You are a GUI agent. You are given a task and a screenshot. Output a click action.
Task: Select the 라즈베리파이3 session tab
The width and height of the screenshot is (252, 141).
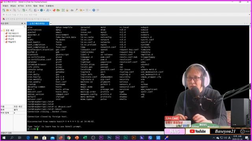point(38,23)
